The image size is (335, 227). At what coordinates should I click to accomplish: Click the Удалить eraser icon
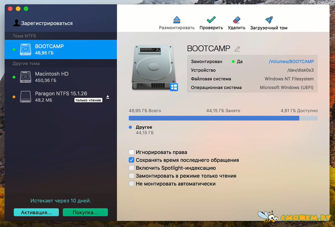coord(237,20)
